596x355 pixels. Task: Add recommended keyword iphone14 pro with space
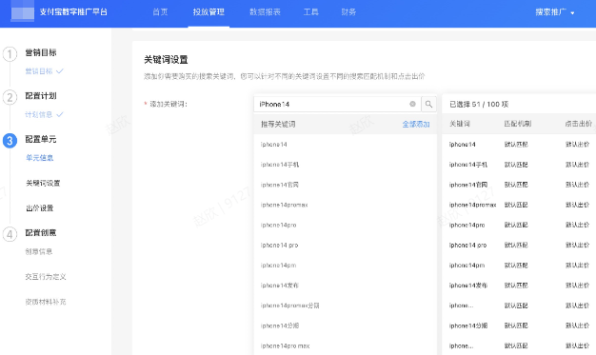tap(279, 246)
